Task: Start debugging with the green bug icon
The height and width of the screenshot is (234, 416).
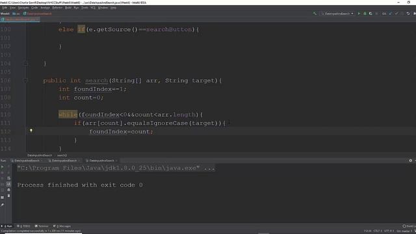Action: click(365, 14)
